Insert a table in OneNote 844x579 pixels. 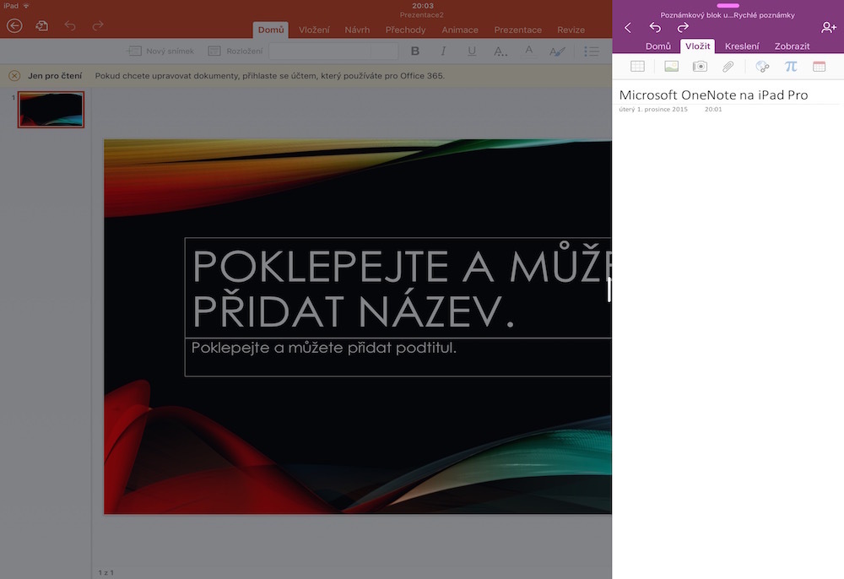637,66
